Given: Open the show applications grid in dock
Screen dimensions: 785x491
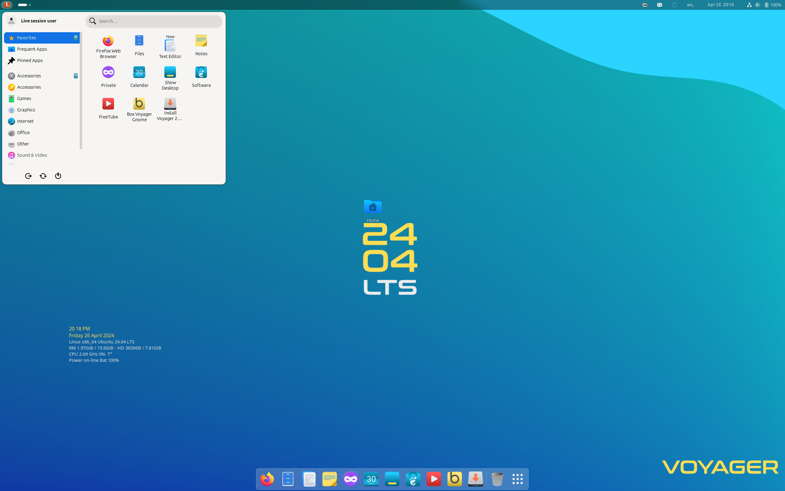Looking at the screenshot, I should pos(517,479).
